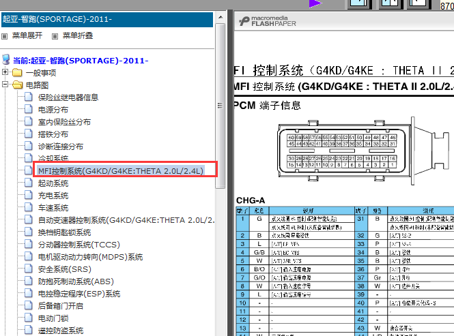Open 换档钥匙锁系统 document
Viewport: 454px width, 336px height.
click(64, 232)
